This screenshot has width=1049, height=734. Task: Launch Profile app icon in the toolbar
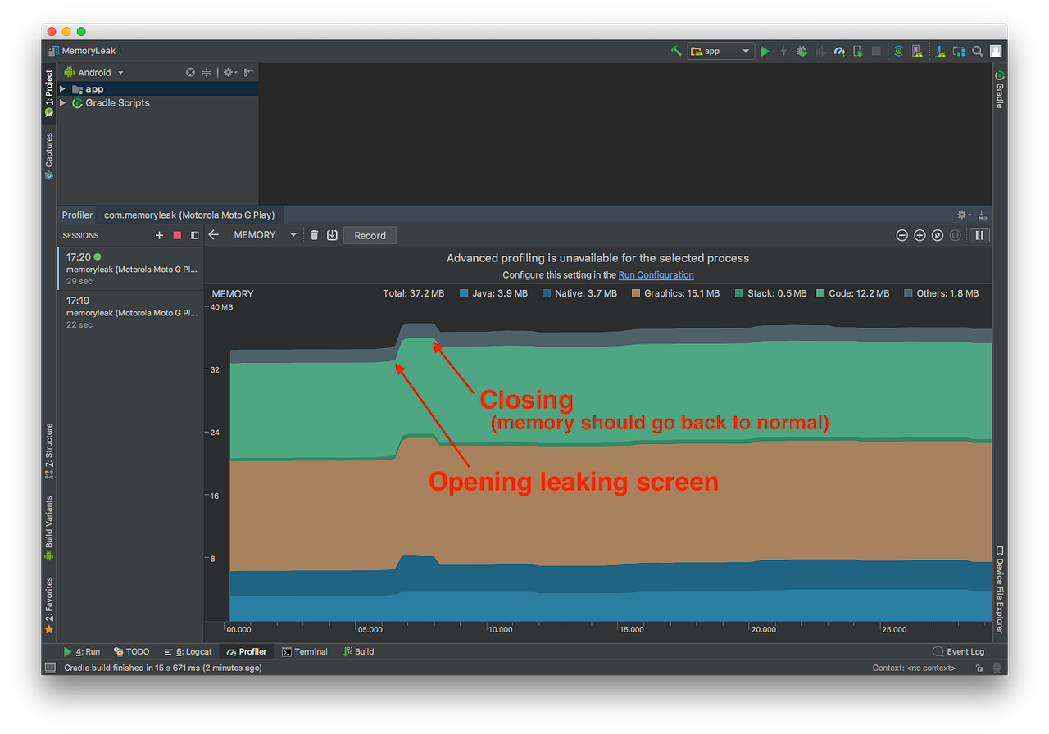(x=838, y=51)
